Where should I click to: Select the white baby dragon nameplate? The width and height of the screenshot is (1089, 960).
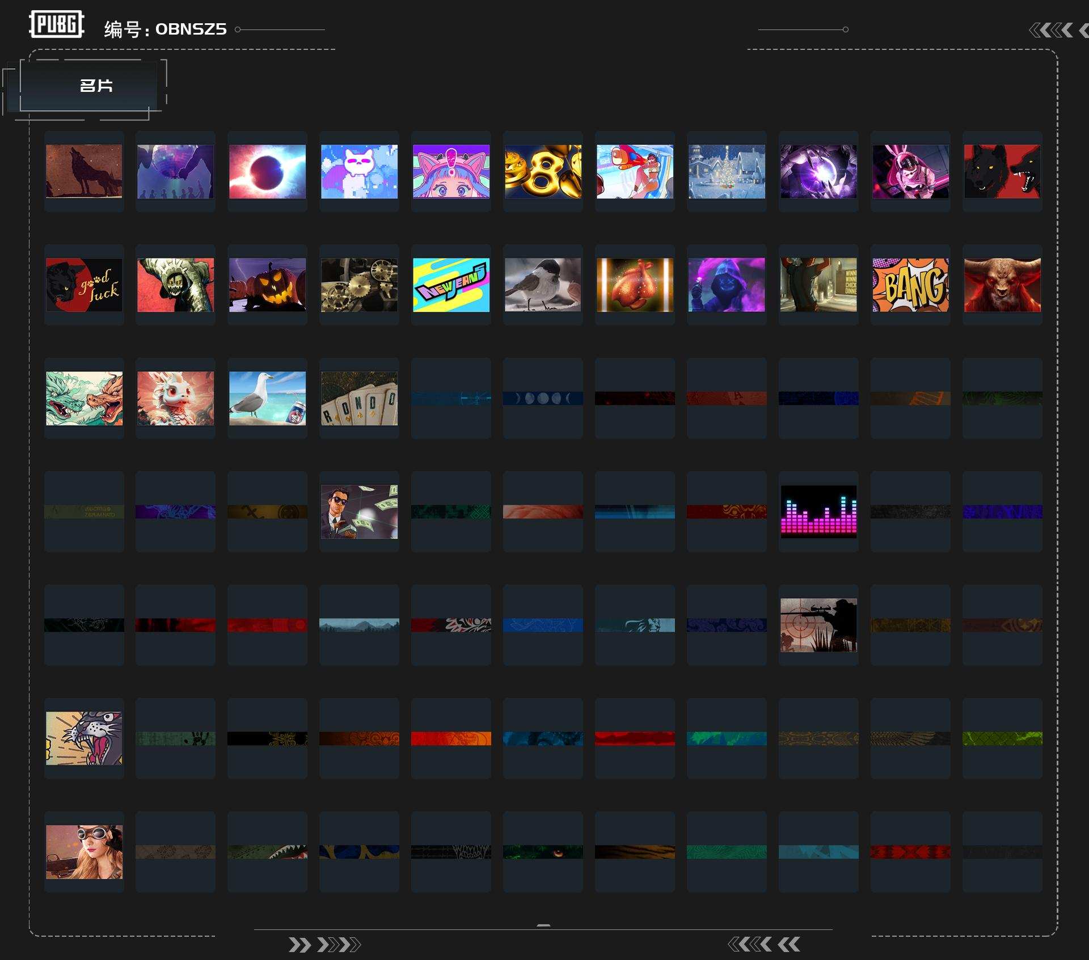click(175, 398)
